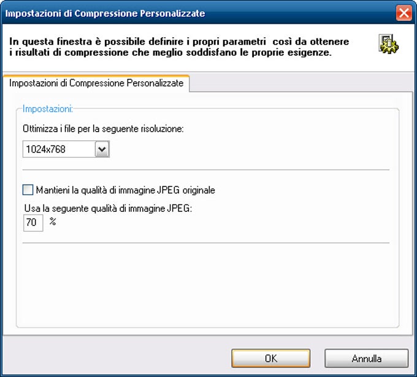Click the empty area inside Impostazioni group
Image resolution: width=417 pixels, height=377 pixels.
click(206, 284)
